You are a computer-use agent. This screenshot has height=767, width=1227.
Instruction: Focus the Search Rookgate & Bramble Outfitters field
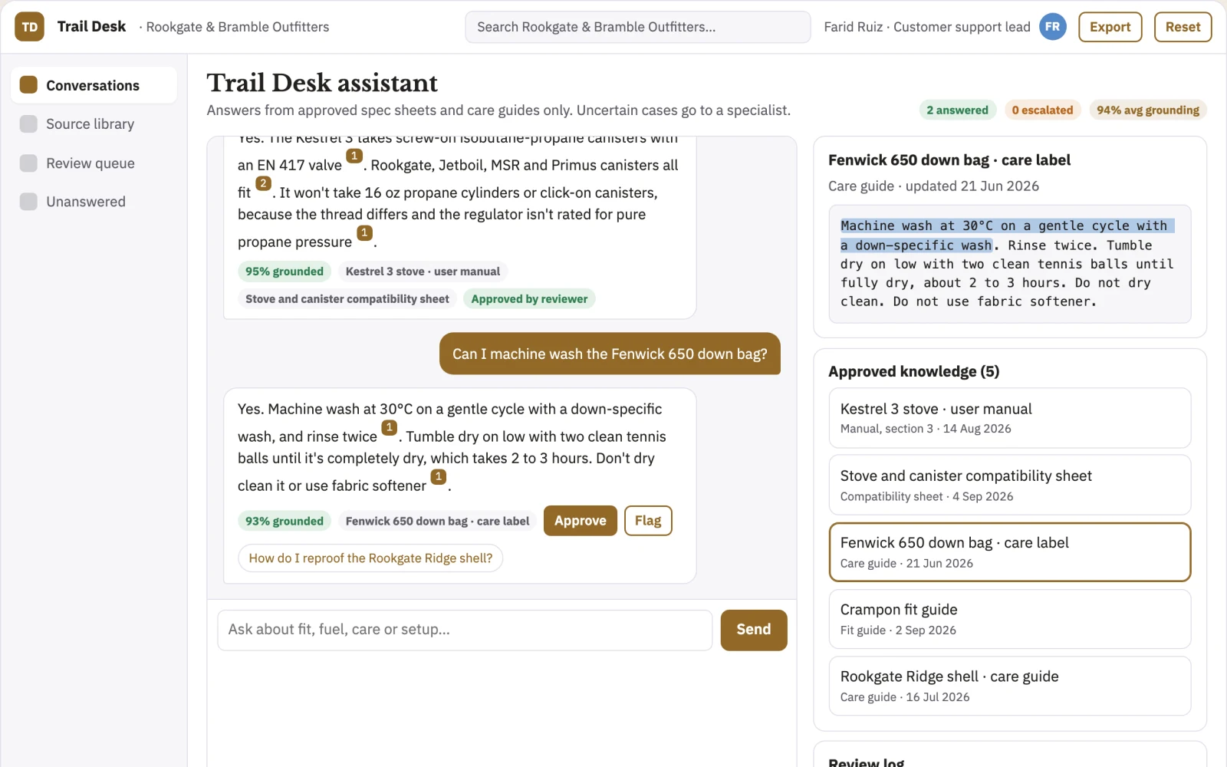[x=637, y=27]
